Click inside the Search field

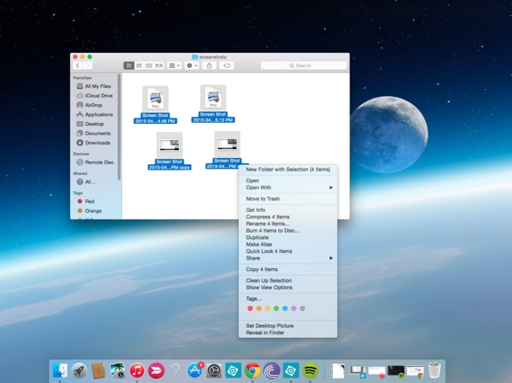304,65
